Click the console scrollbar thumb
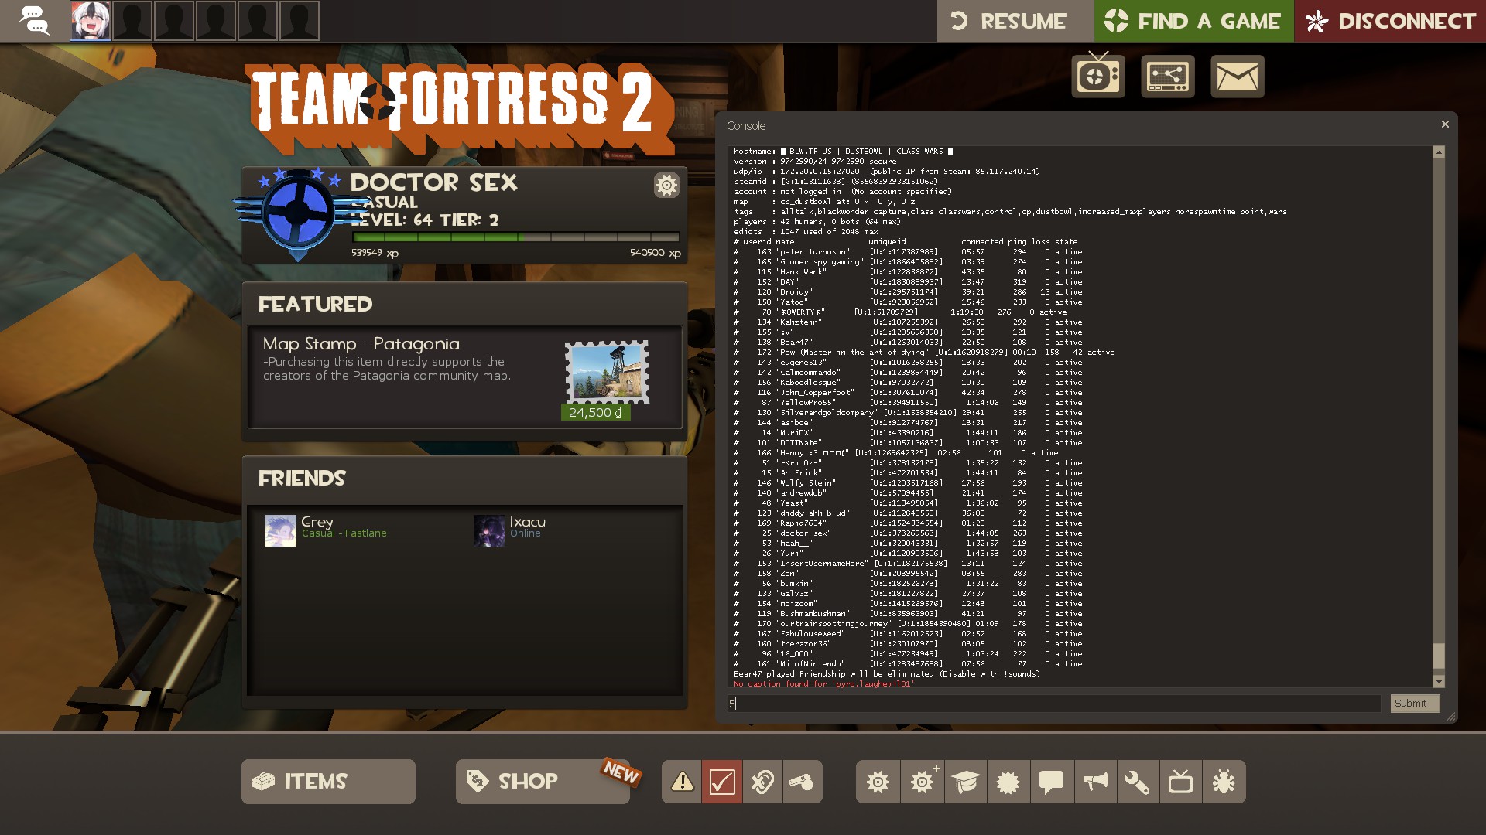 tap(1439, 656)
